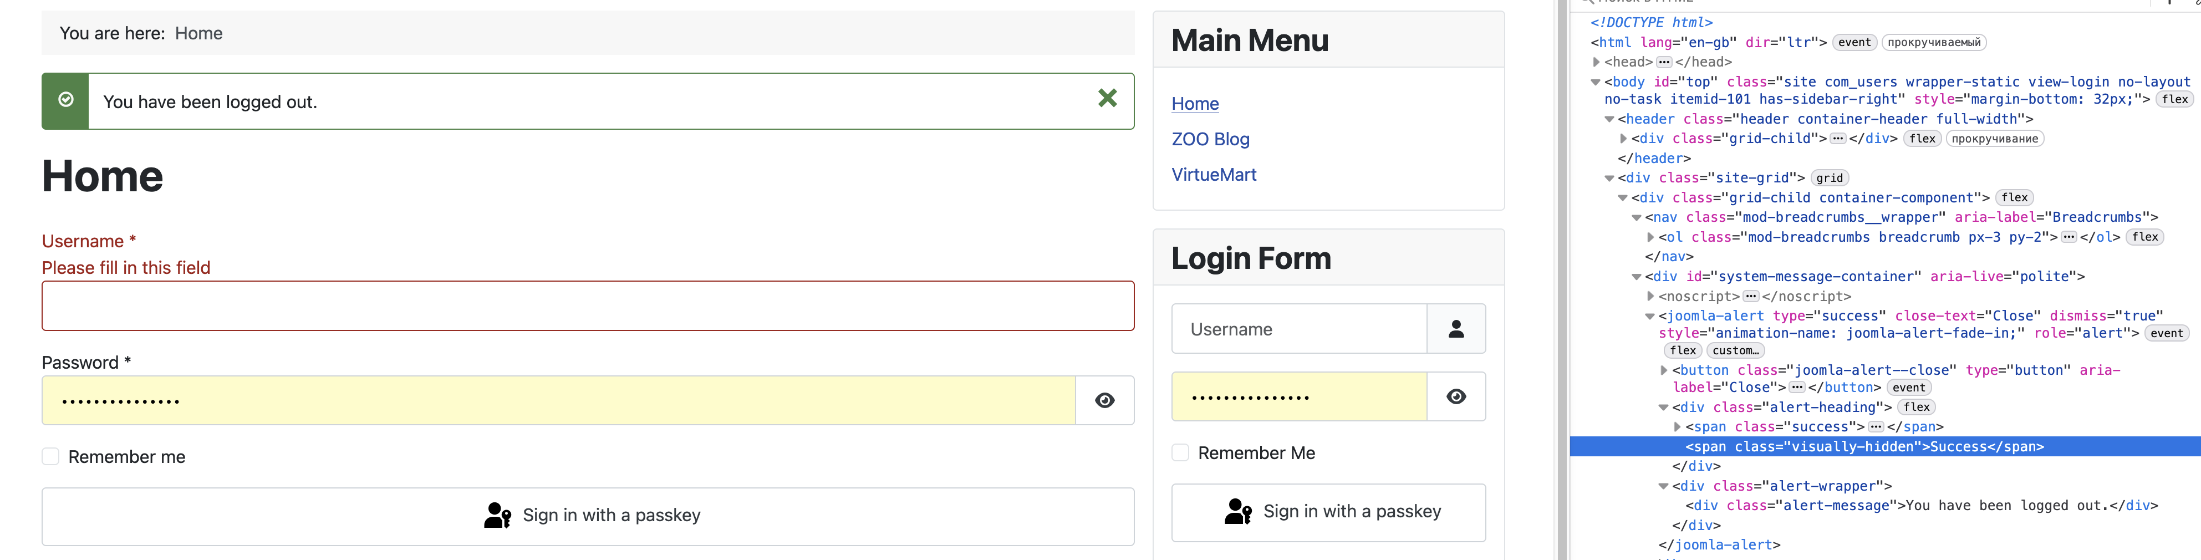Image resolution: width=2201 pixels, height=560 pixels.
Task: Click the sidebar Username text field
Action: [1299, 329]
